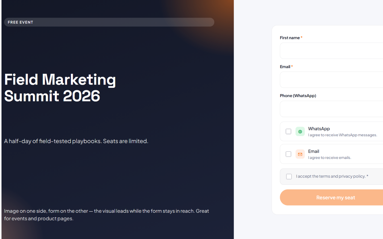Accept the terms and privacy policy checkbox
This screenshot has width=383, height=239.
(x=289, y=177)
